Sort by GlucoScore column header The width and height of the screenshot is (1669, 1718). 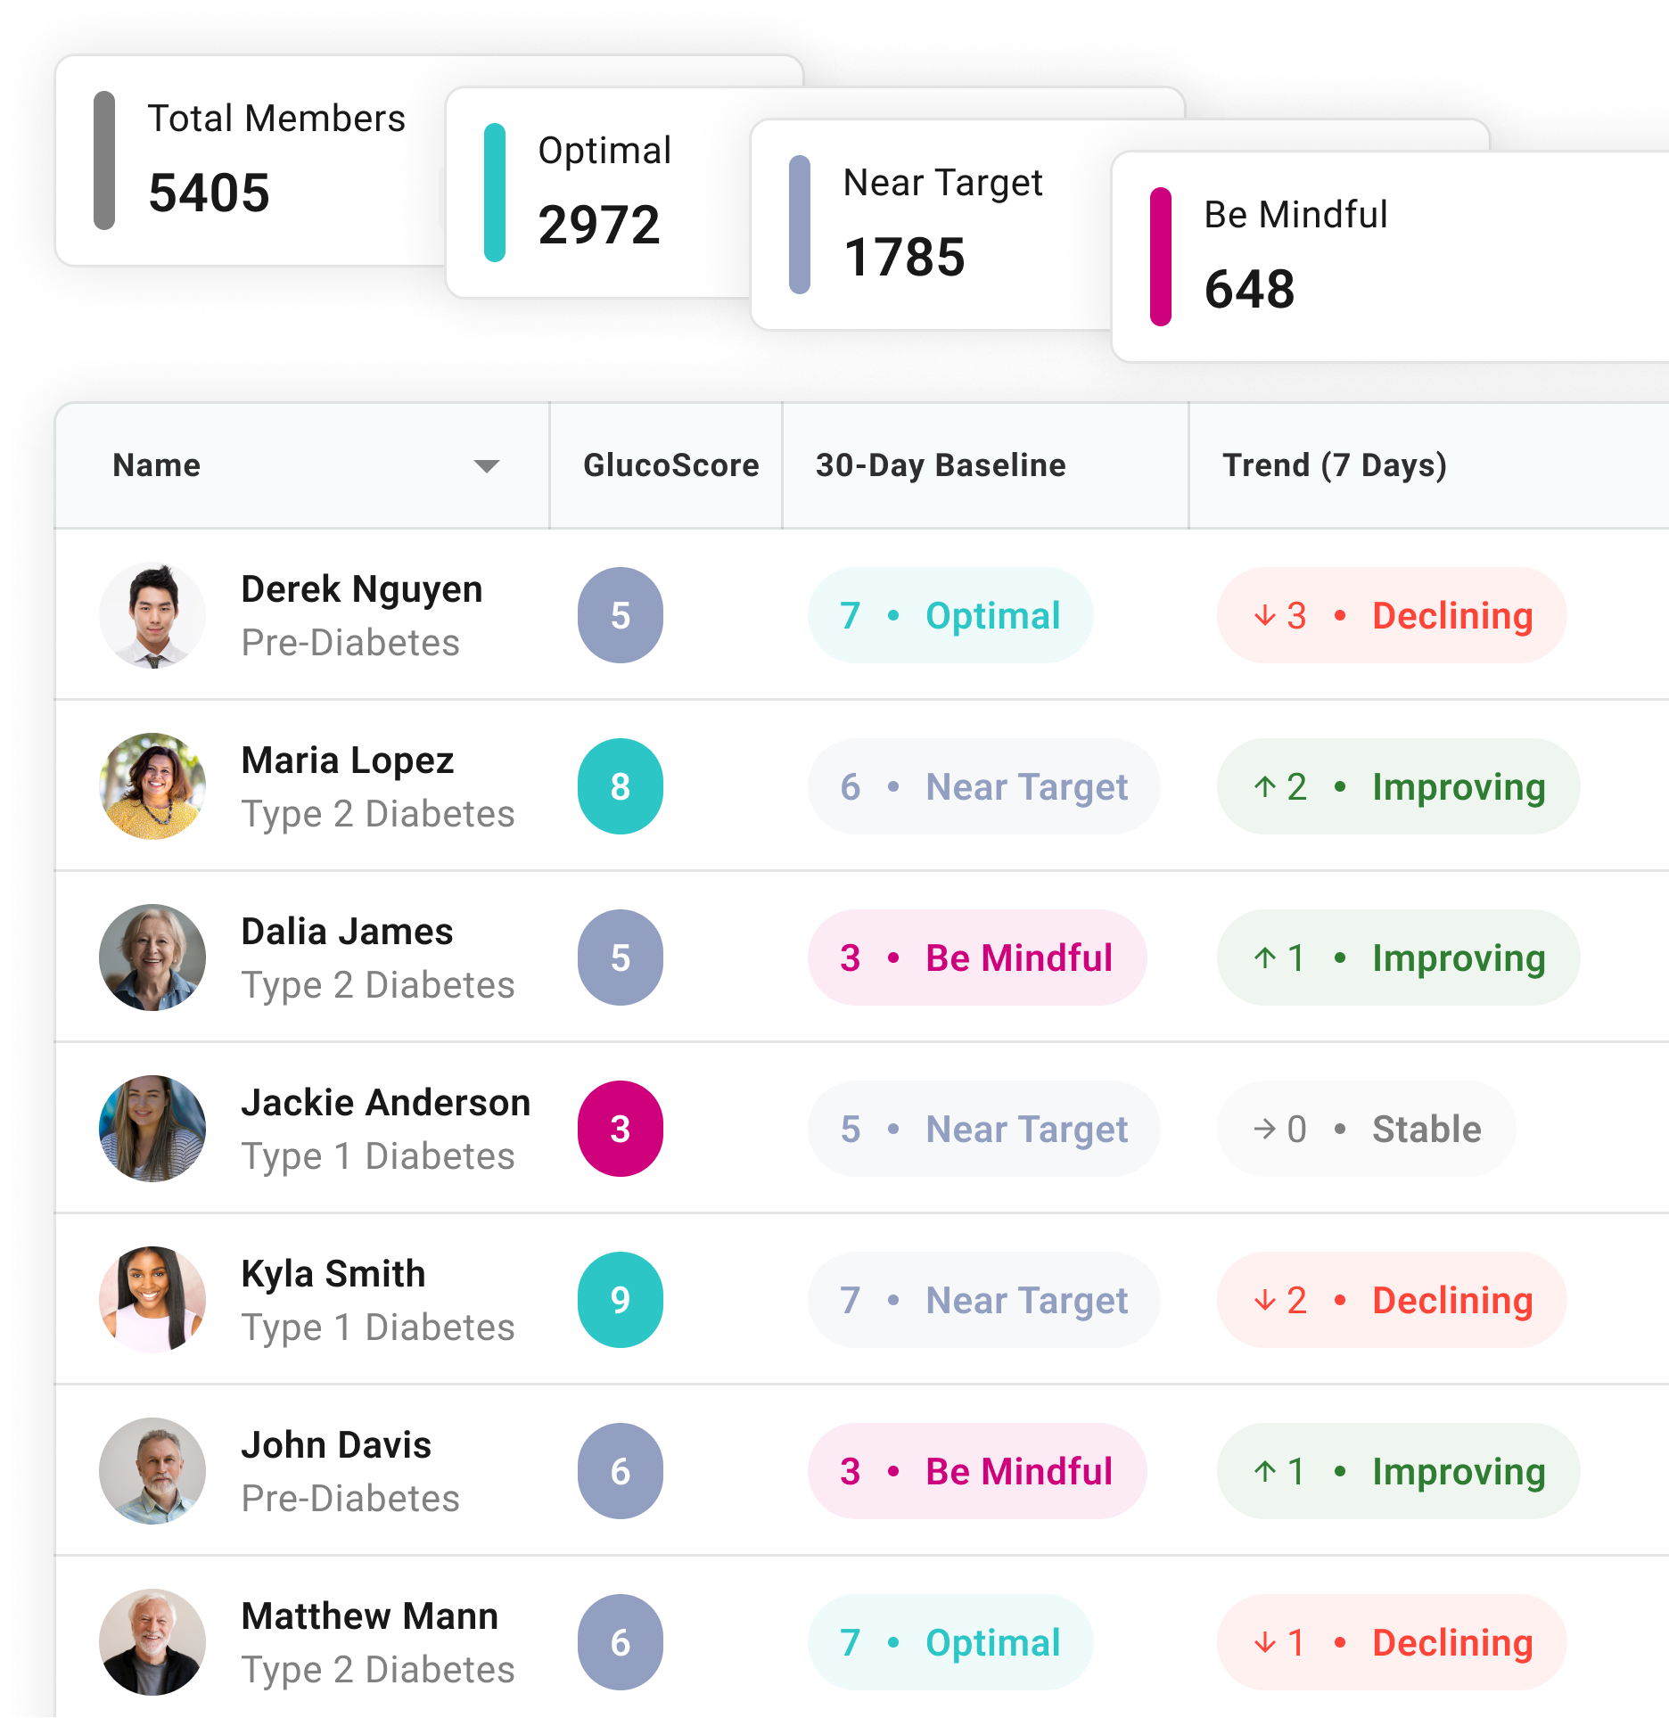coord(670,465)
